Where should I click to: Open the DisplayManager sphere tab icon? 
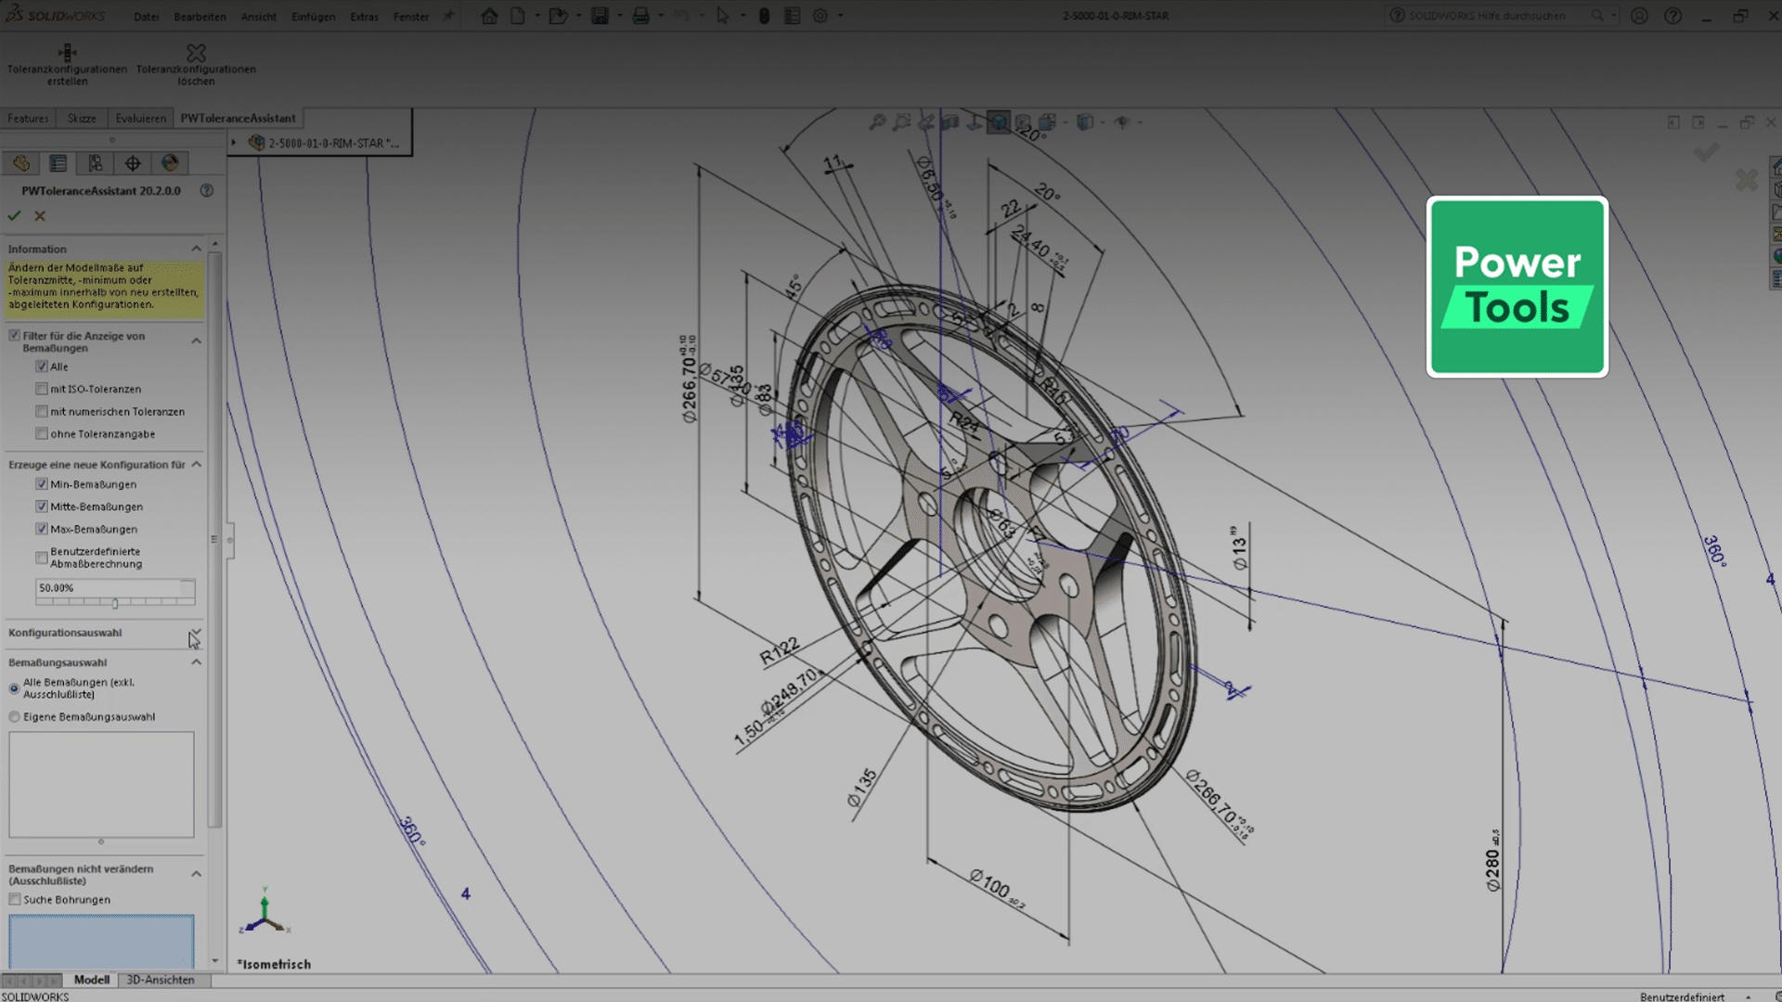click(170, 163)
